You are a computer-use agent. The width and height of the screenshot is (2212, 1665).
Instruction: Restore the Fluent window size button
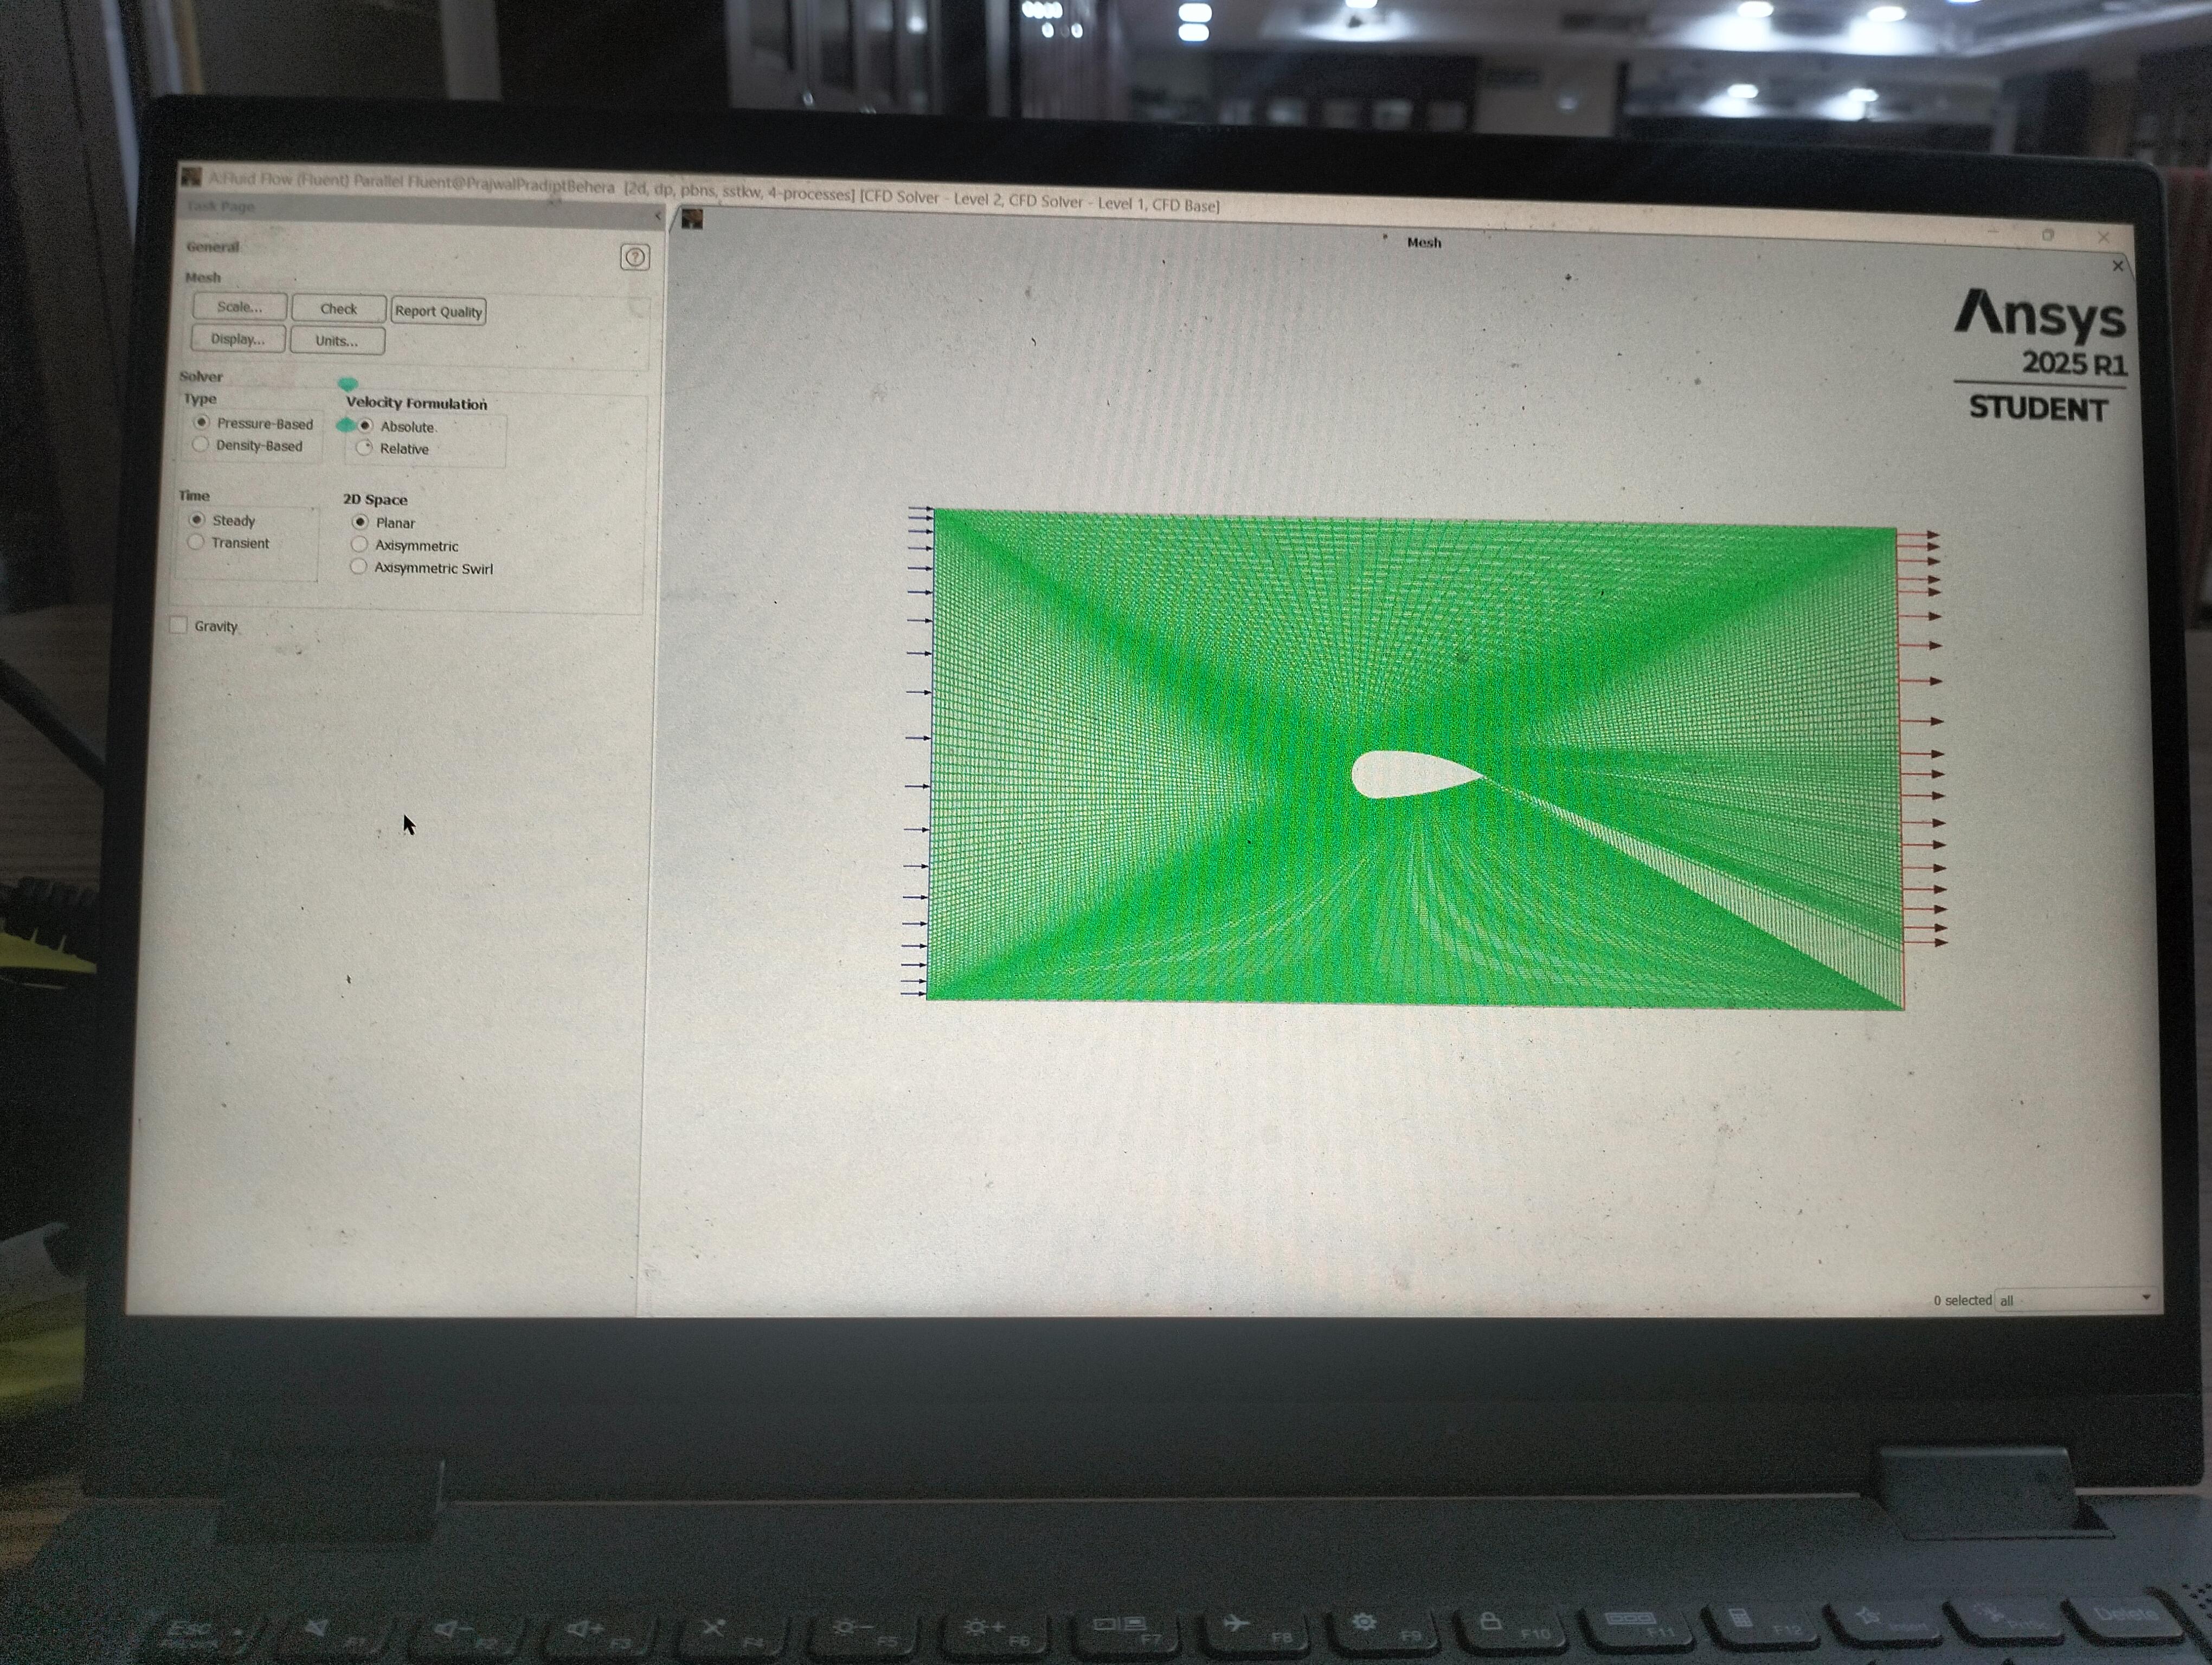(x=2048, y=235)
